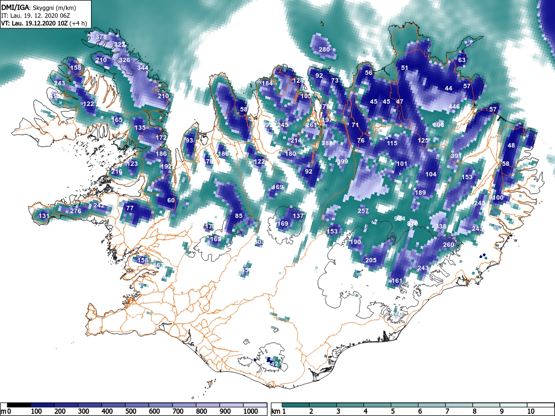Click the visibility value '165' on map
Image resolution: width=555 pixels, height=416 pixels.
(117, 120)
